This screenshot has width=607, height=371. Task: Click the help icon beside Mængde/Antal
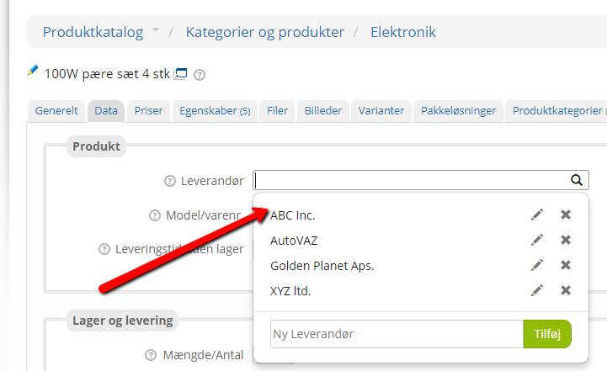(x=150, y=355)
